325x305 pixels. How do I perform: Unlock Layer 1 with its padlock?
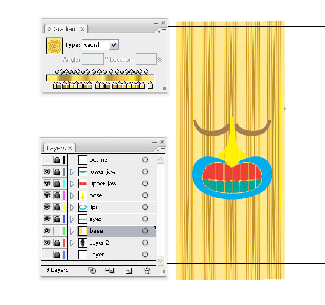57,255
